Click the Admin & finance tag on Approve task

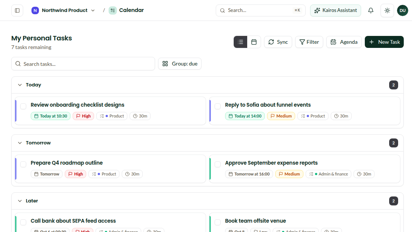coord(328,174)
